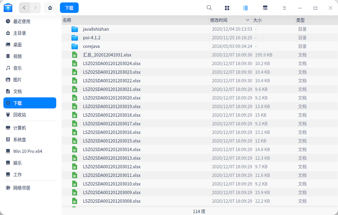The image size is (338, 215).
Task: Open 娱乐 disk in the sidebar
Action: pyautogui.click(x=30, y=163)
